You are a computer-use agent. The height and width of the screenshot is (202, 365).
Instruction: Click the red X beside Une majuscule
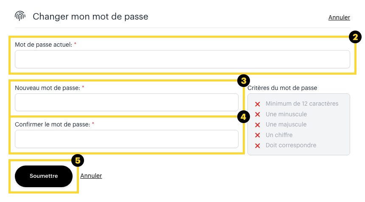257,125
